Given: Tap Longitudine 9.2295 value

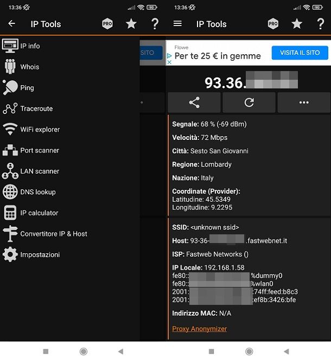Looking at the screenshot, I should click(202, 207).
